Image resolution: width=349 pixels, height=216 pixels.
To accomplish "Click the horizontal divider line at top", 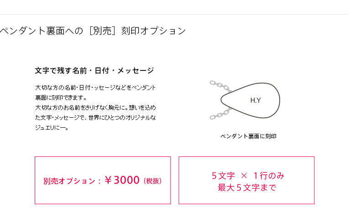I will click(x=174, y=15).
